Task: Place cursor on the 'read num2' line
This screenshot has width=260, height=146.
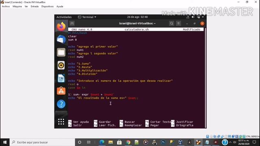Action: (x=76, y=57)
